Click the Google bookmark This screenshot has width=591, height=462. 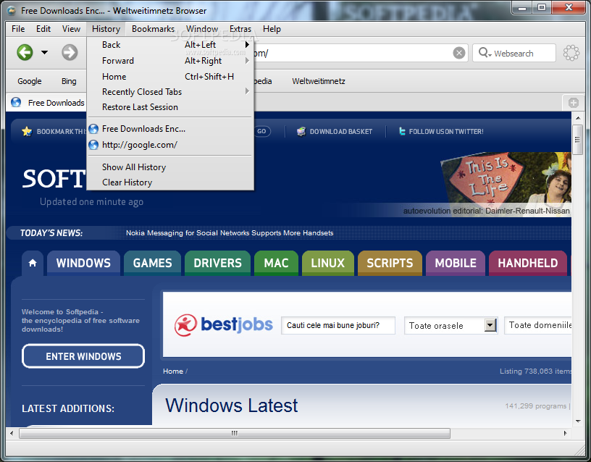[30, 81]
